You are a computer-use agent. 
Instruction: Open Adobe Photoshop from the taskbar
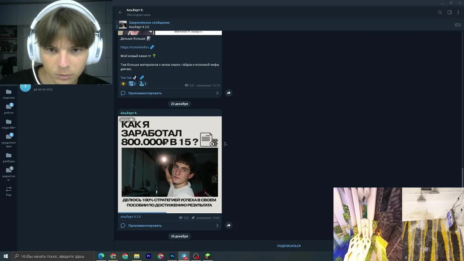click(172, 256)
